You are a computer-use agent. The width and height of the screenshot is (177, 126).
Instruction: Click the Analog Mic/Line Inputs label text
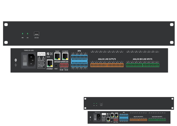143,59
